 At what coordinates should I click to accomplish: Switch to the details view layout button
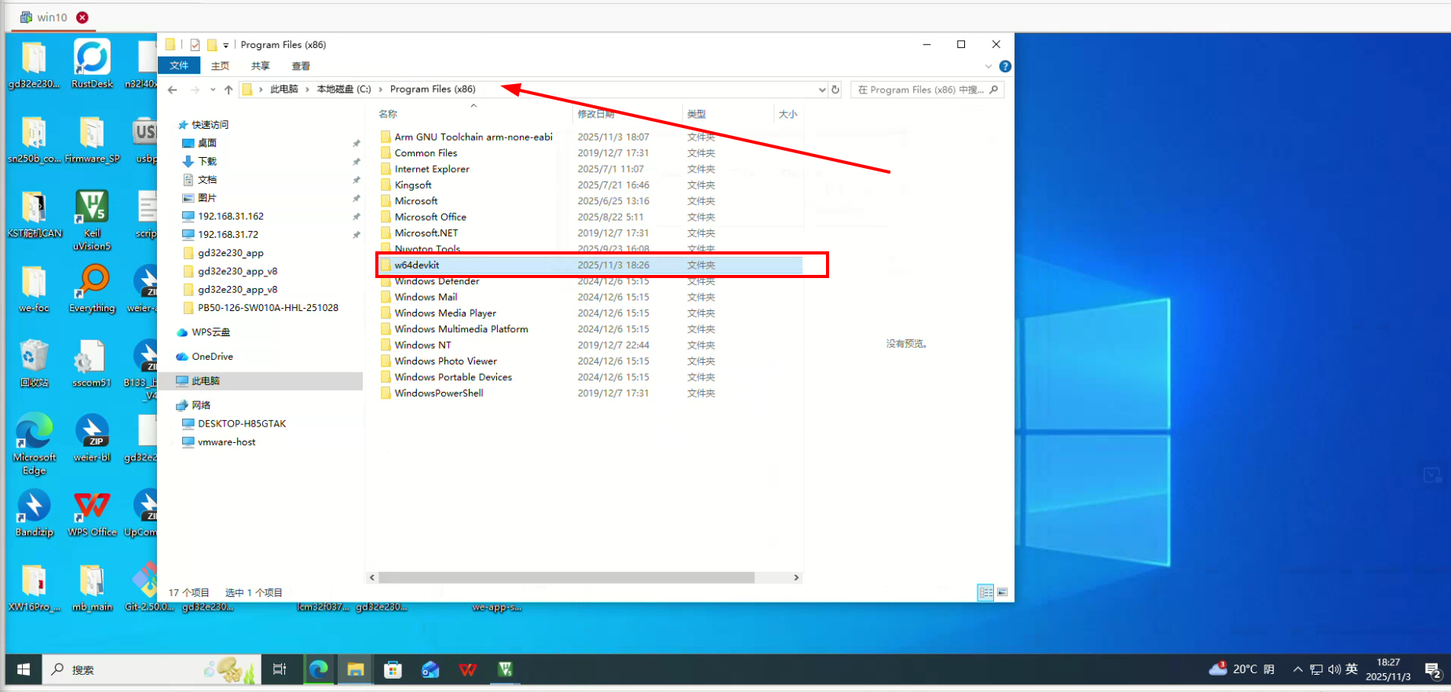coord(985,592)
